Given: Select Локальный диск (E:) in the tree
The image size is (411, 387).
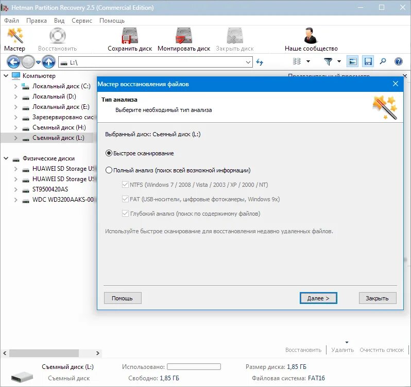Looking at the screenshot, I should tap(61, 107).
